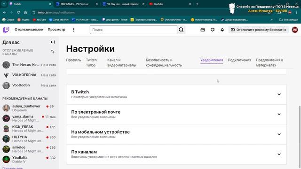Reload the page
The height and width of the screenshot is (169, 301).
click(18, 12)
